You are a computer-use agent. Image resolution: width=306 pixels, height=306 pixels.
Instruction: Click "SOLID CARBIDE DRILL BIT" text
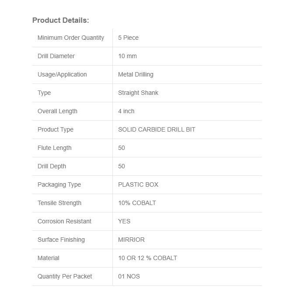tap(156, 129)
